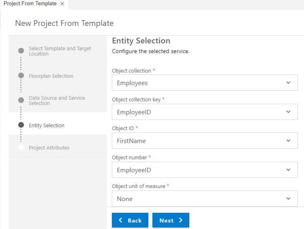Go to Floorplan Selection step
This screenshot has height=229, width=304.
point(51,76)
